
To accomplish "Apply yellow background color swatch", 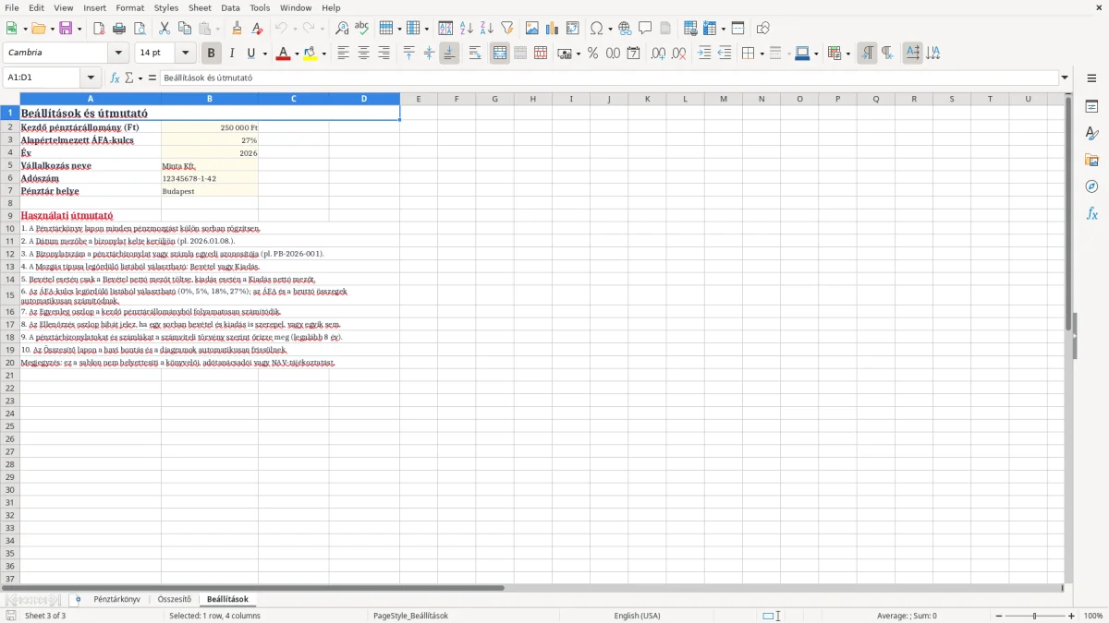I will pyautogui.click(x=310, y=54).
